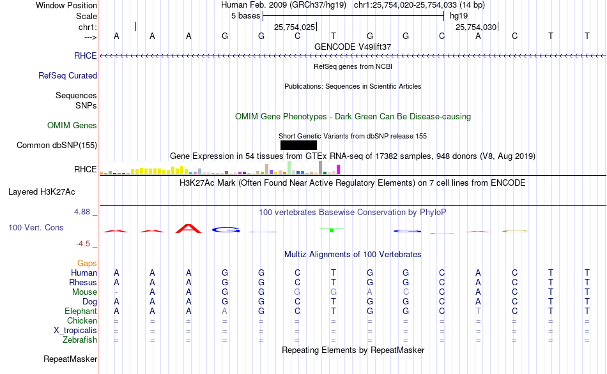Click Repeating Elements by RepeatMasker title
Image resolution: width=607 pixels, height=374 pixels.
coord(353,350)
